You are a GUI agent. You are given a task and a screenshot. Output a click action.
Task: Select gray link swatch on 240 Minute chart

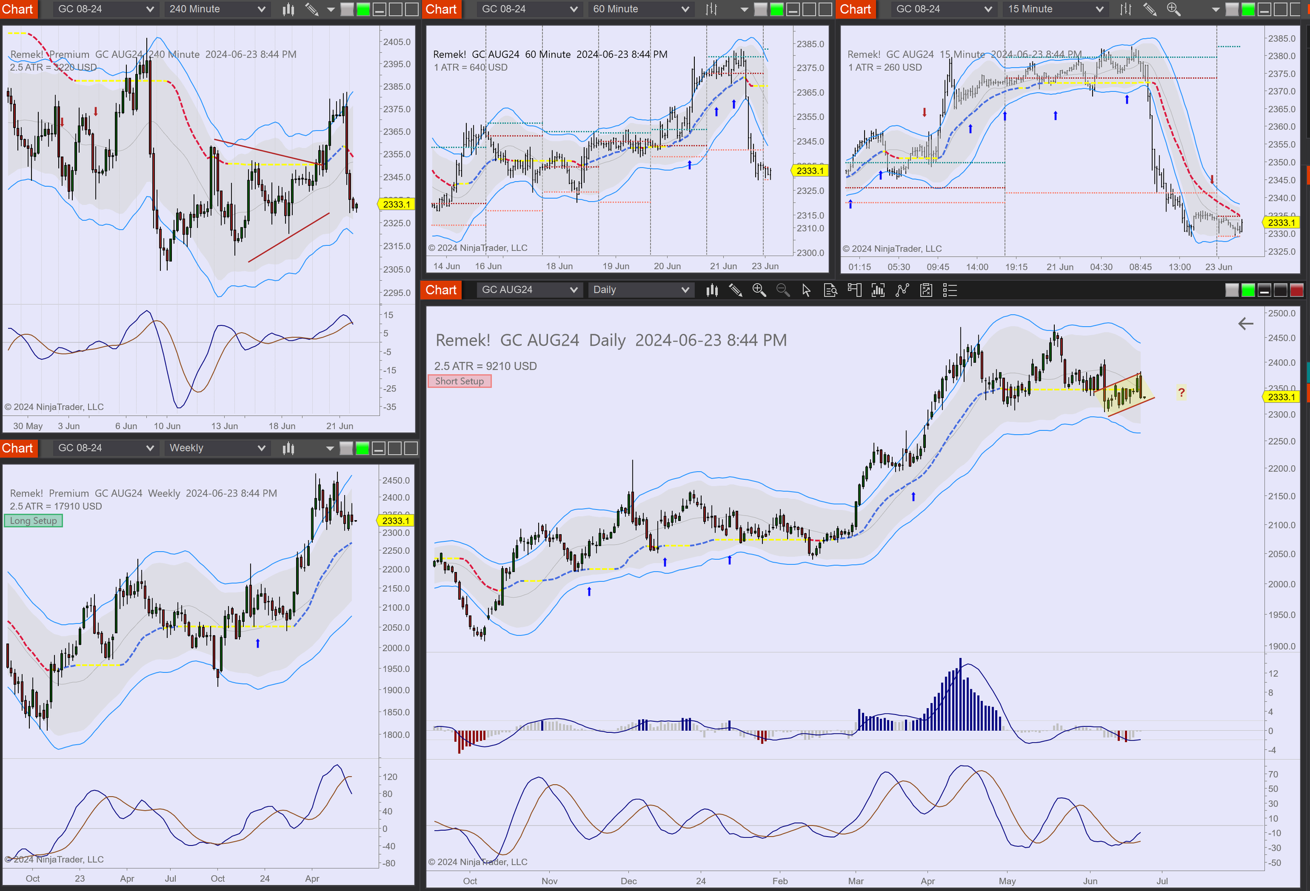(347, 9)
